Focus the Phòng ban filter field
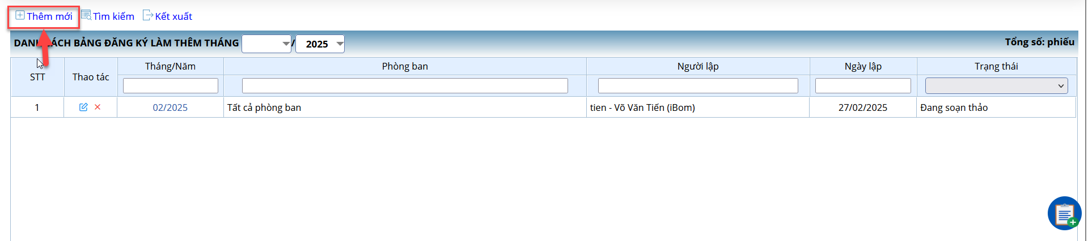 [x=405, y=85]
